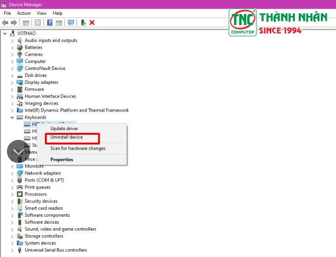Collapse the Keyboards category
The image size is (336, 257).
12,118
